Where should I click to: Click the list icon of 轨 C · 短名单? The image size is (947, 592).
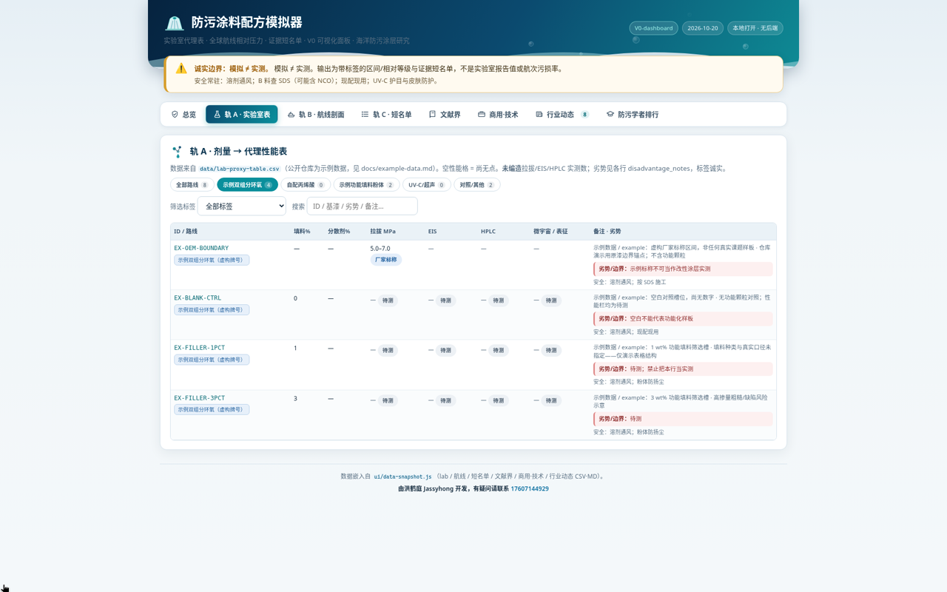coord(365,115)
